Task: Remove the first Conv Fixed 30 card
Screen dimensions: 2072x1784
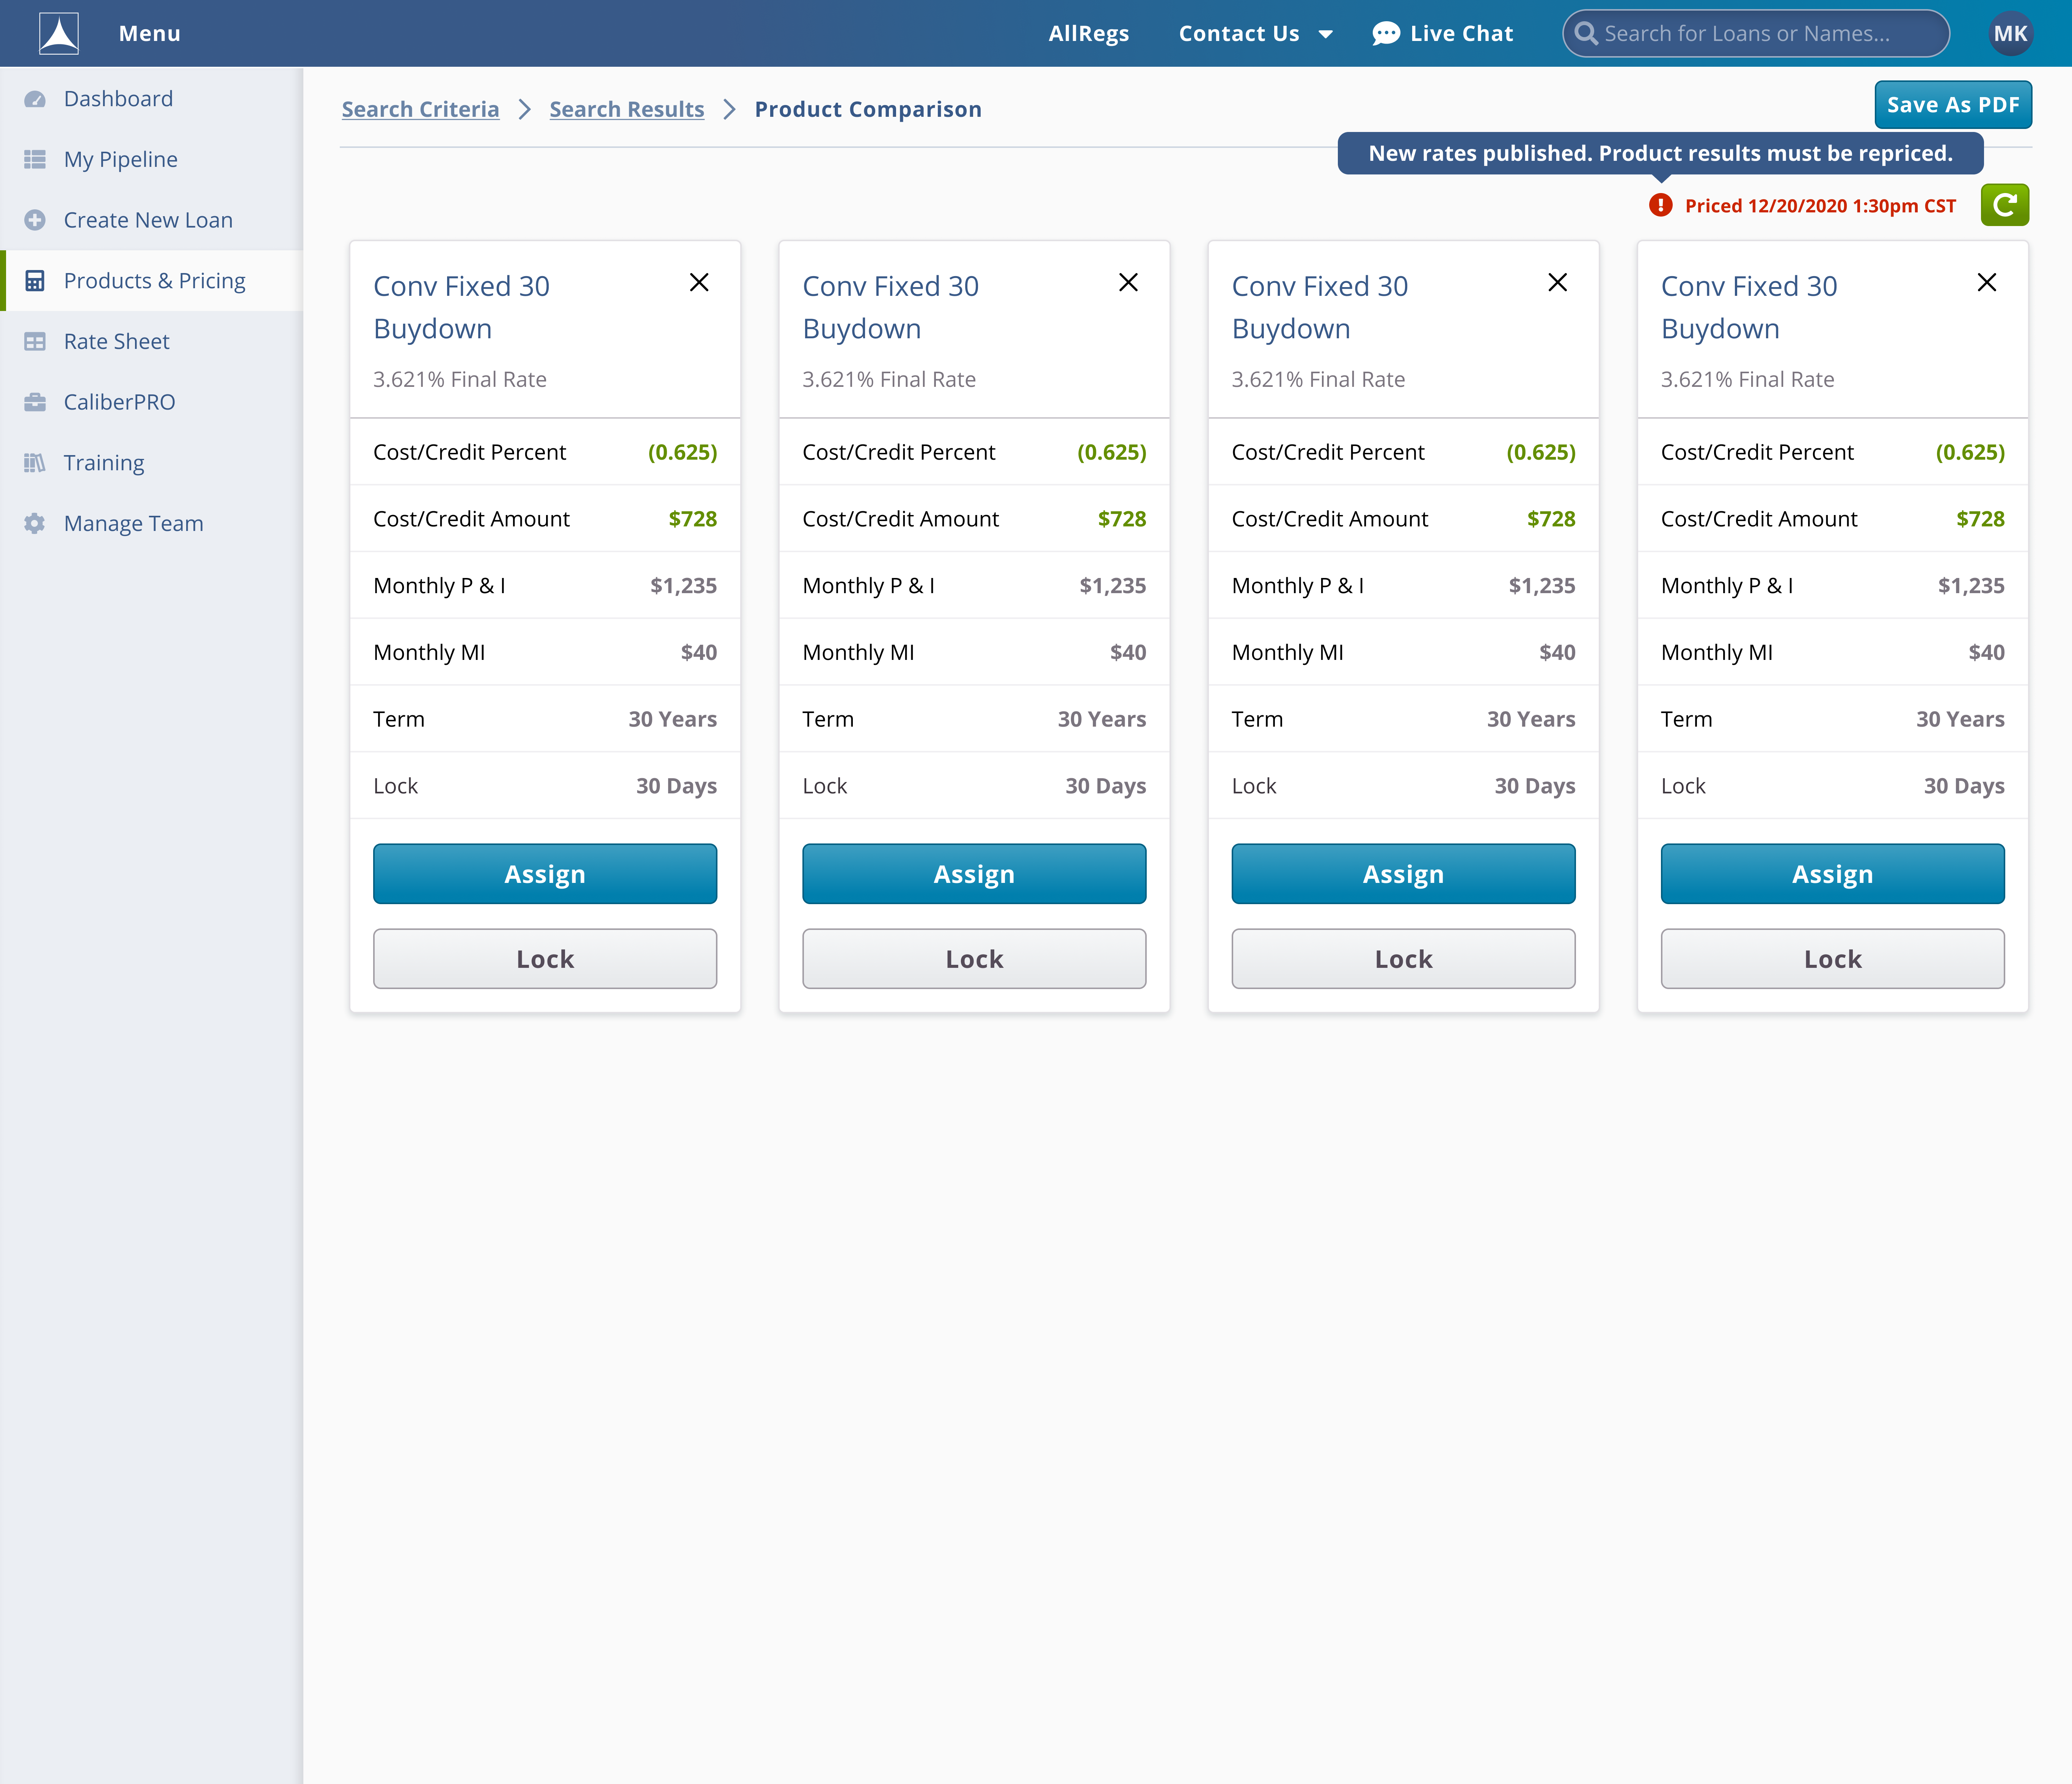Action: point(699,283)
